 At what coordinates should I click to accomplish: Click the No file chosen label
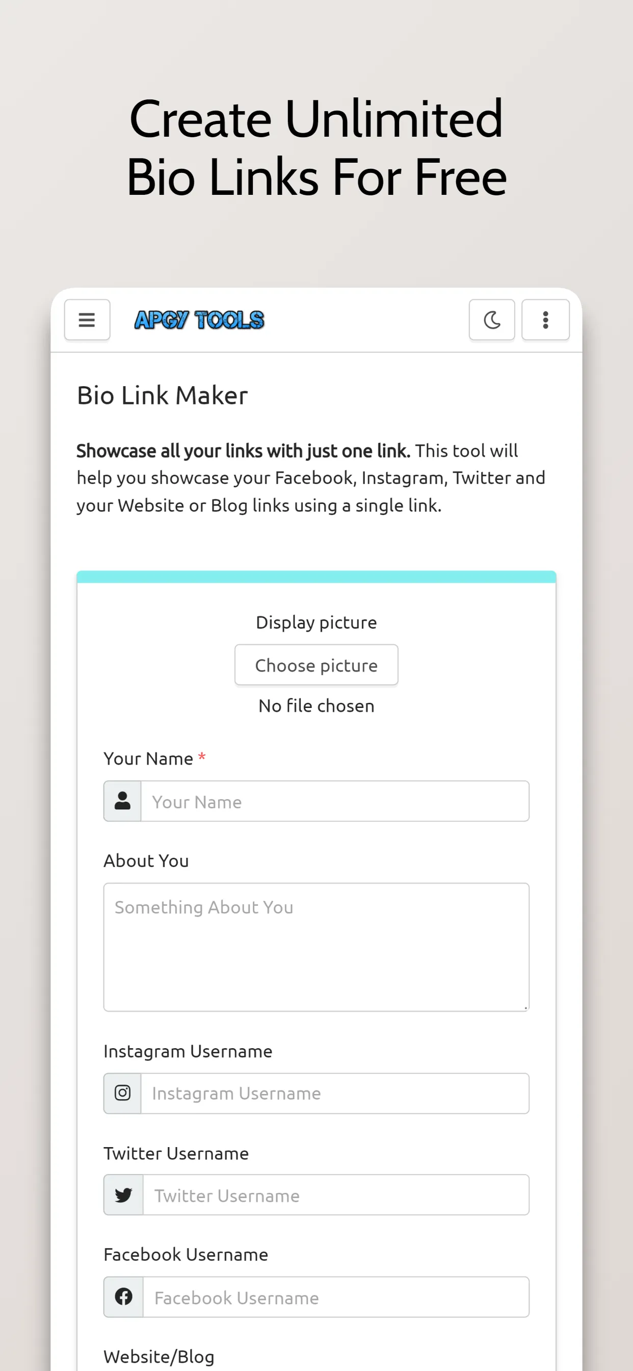pos(315,705)
